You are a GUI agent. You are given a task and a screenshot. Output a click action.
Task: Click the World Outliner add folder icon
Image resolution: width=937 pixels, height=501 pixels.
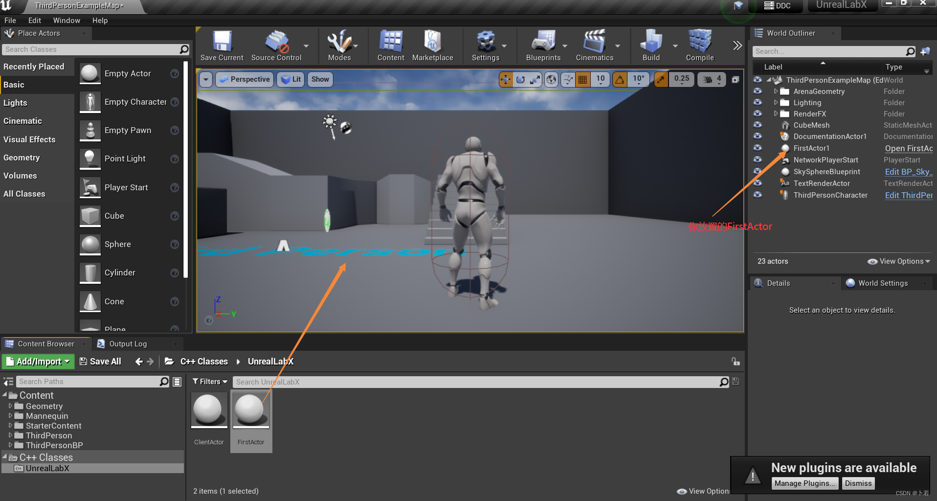click(925, 51)
